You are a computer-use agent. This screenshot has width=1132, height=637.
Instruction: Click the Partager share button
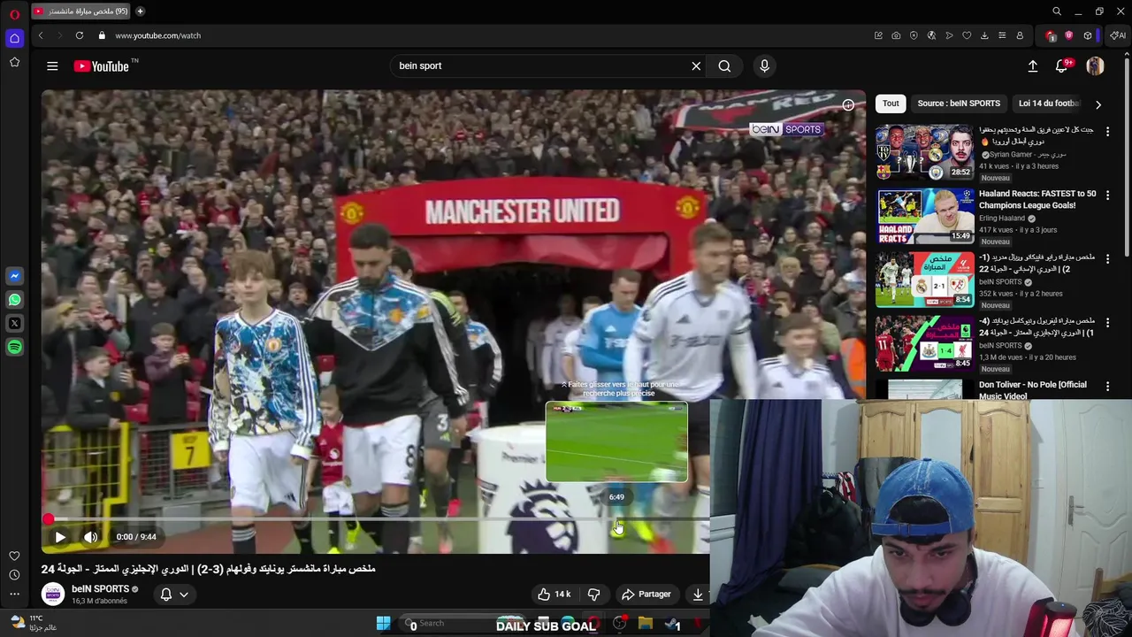[x=646, y=594]
